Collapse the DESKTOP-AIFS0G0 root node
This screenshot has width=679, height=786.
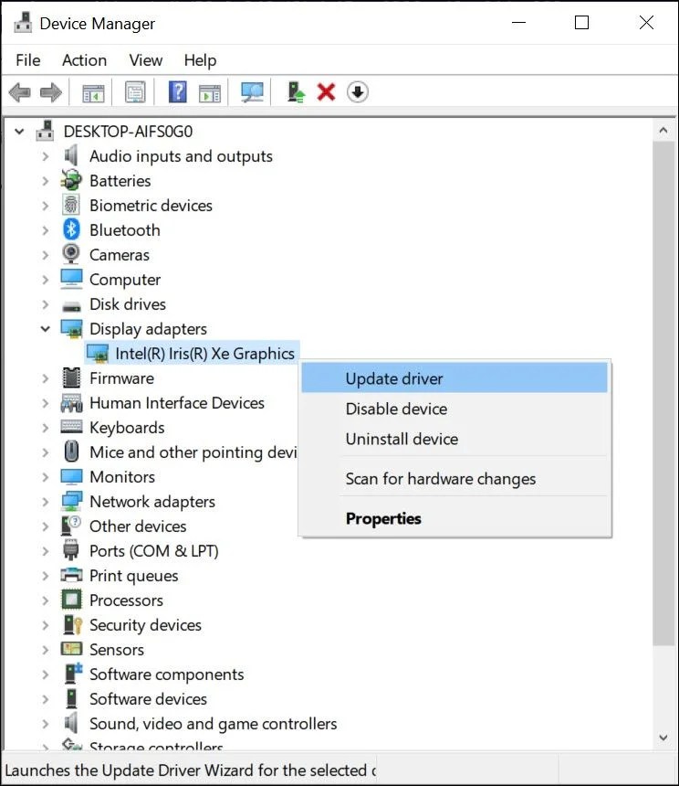pos(19,132)
